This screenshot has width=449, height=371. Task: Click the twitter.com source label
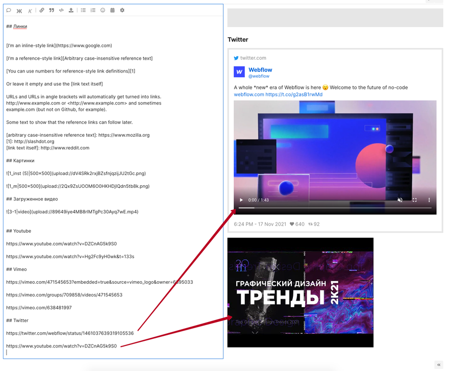(x=253, y=58)
